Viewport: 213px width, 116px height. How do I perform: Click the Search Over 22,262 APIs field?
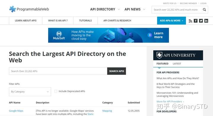58,71
